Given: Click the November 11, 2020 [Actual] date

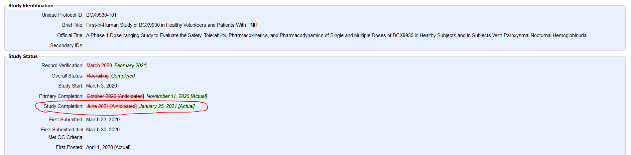Looking at the screenshot, I should click(x=176, y=96).
